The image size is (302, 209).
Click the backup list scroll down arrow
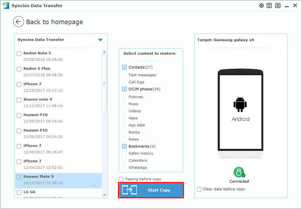coord(104,195)
